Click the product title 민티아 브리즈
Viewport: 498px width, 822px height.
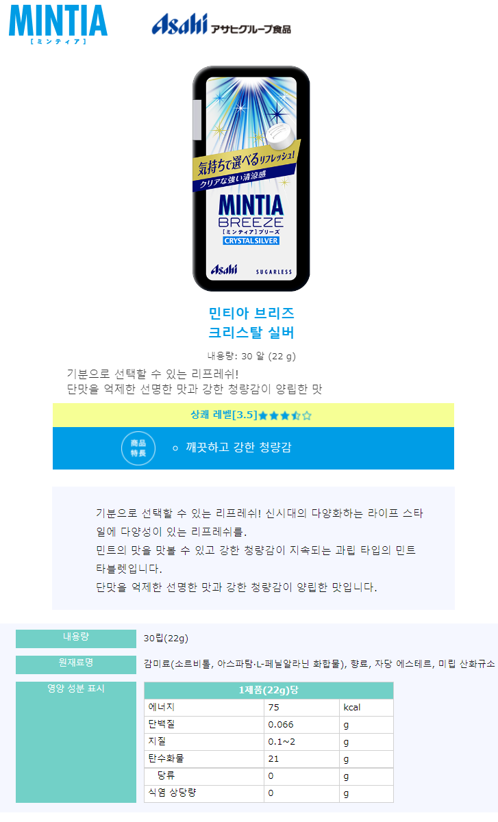[x=251, y=313]
